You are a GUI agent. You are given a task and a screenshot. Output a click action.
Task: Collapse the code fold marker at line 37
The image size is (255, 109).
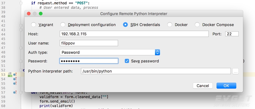click(x=21, y=3)
